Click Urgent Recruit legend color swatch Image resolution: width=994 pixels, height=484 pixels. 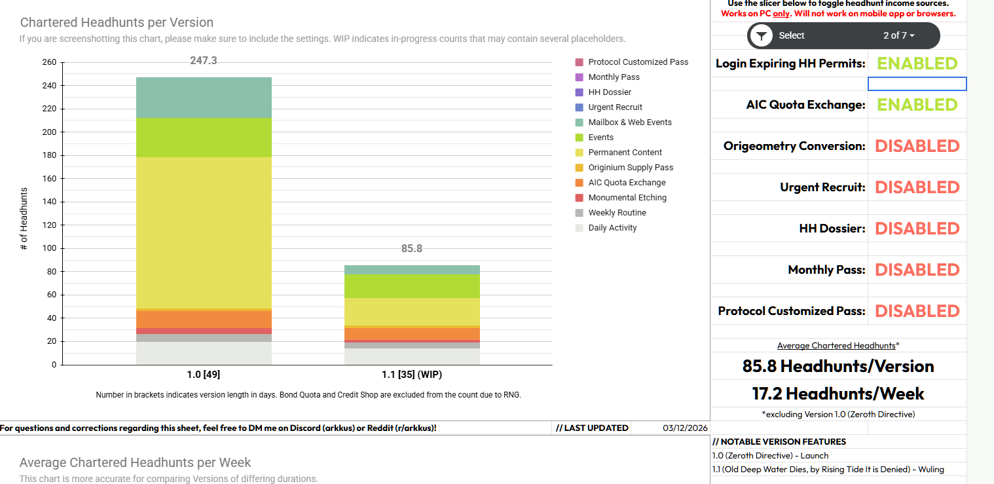[579, 107]
